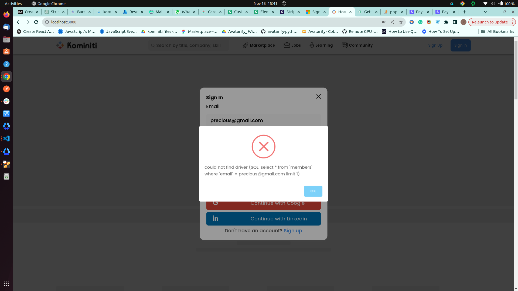Open the saved passwords key icon

click(x=384, y=22)
